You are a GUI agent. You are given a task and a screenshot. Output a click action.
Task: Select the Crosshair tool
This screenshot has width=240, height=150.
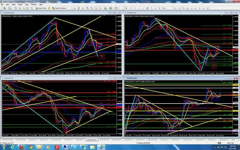point(131,8)
